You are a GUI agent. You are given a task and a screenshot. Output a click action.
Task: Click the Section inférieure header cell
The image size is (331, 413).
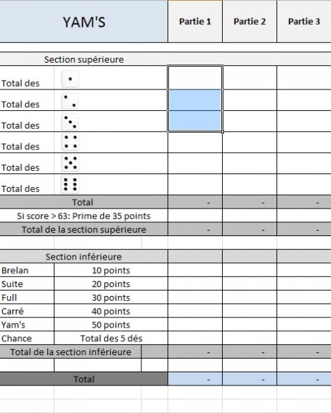pos(83,257)
